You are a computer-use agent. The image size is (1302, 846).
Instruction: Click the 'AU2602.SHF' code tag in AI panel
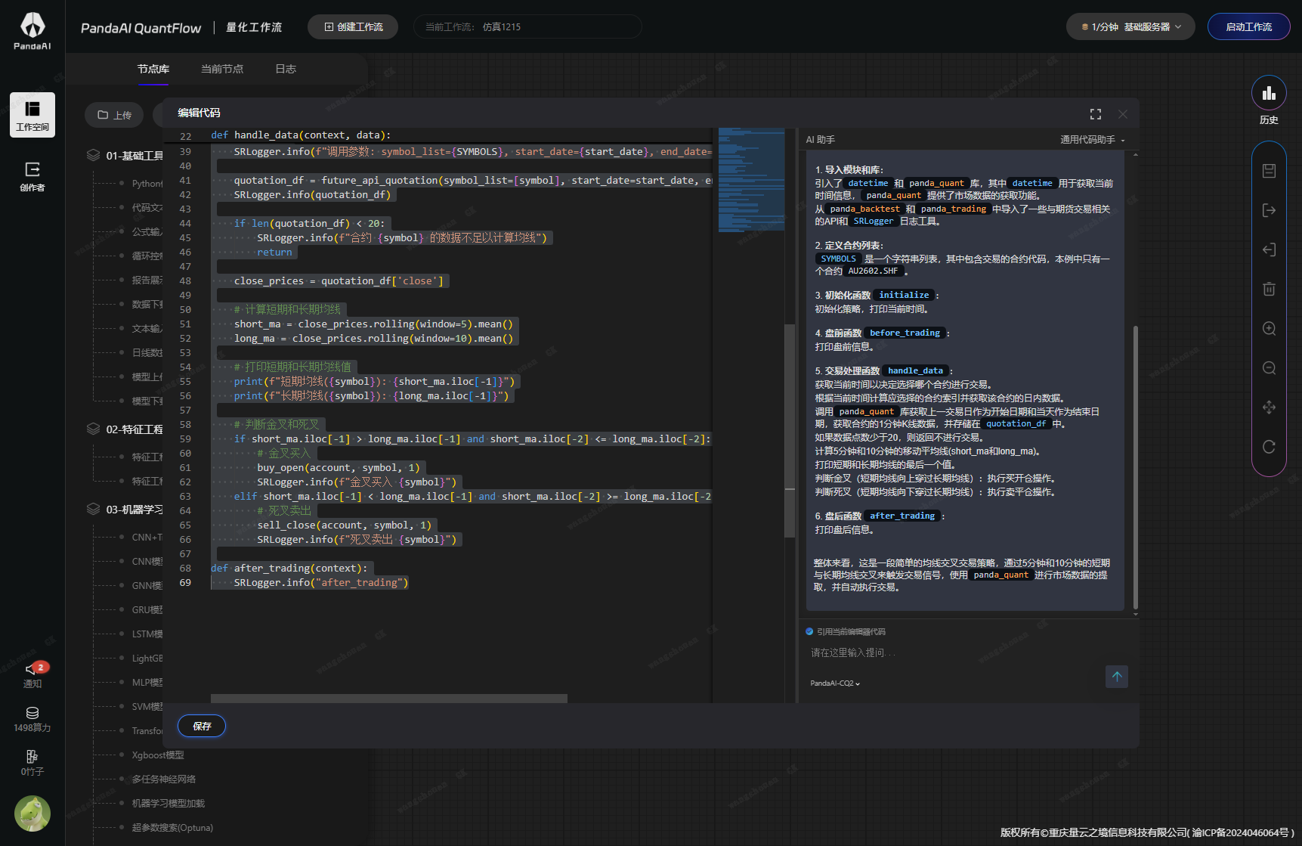(873, 271)
